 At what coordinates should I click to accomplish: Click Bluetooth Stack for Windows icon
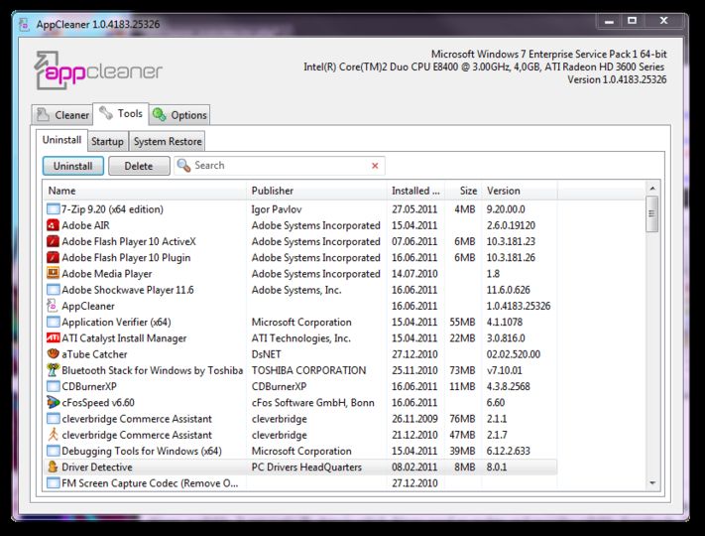[54, 370]
